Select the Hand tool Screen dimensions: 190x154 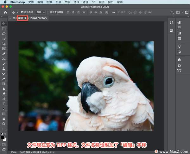pos(4,119)
